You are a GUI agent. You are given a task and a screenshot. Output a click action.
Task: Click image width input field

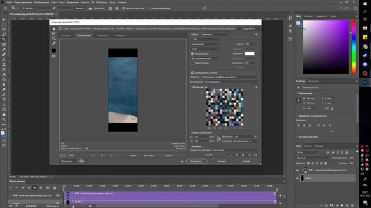click(x=201, y=136)
